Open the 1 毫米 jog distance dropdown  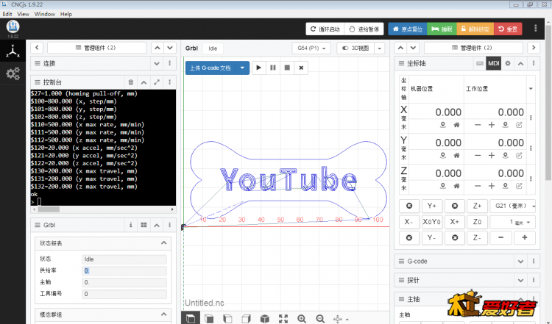[513, 222]
